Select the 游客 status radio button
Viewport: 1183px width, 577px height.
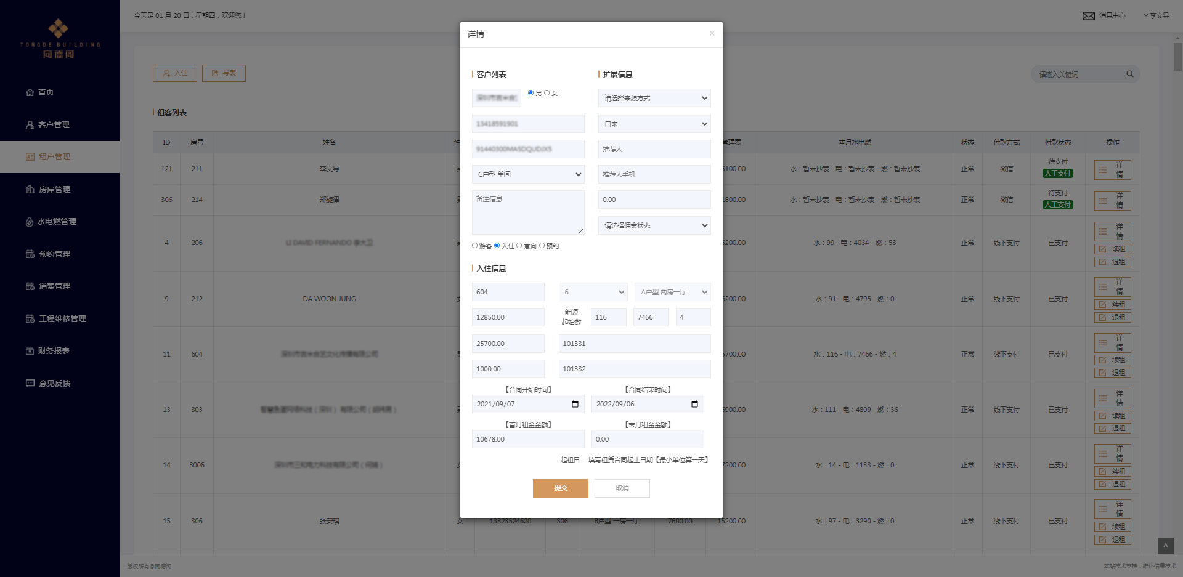click(x=474, y=246)
